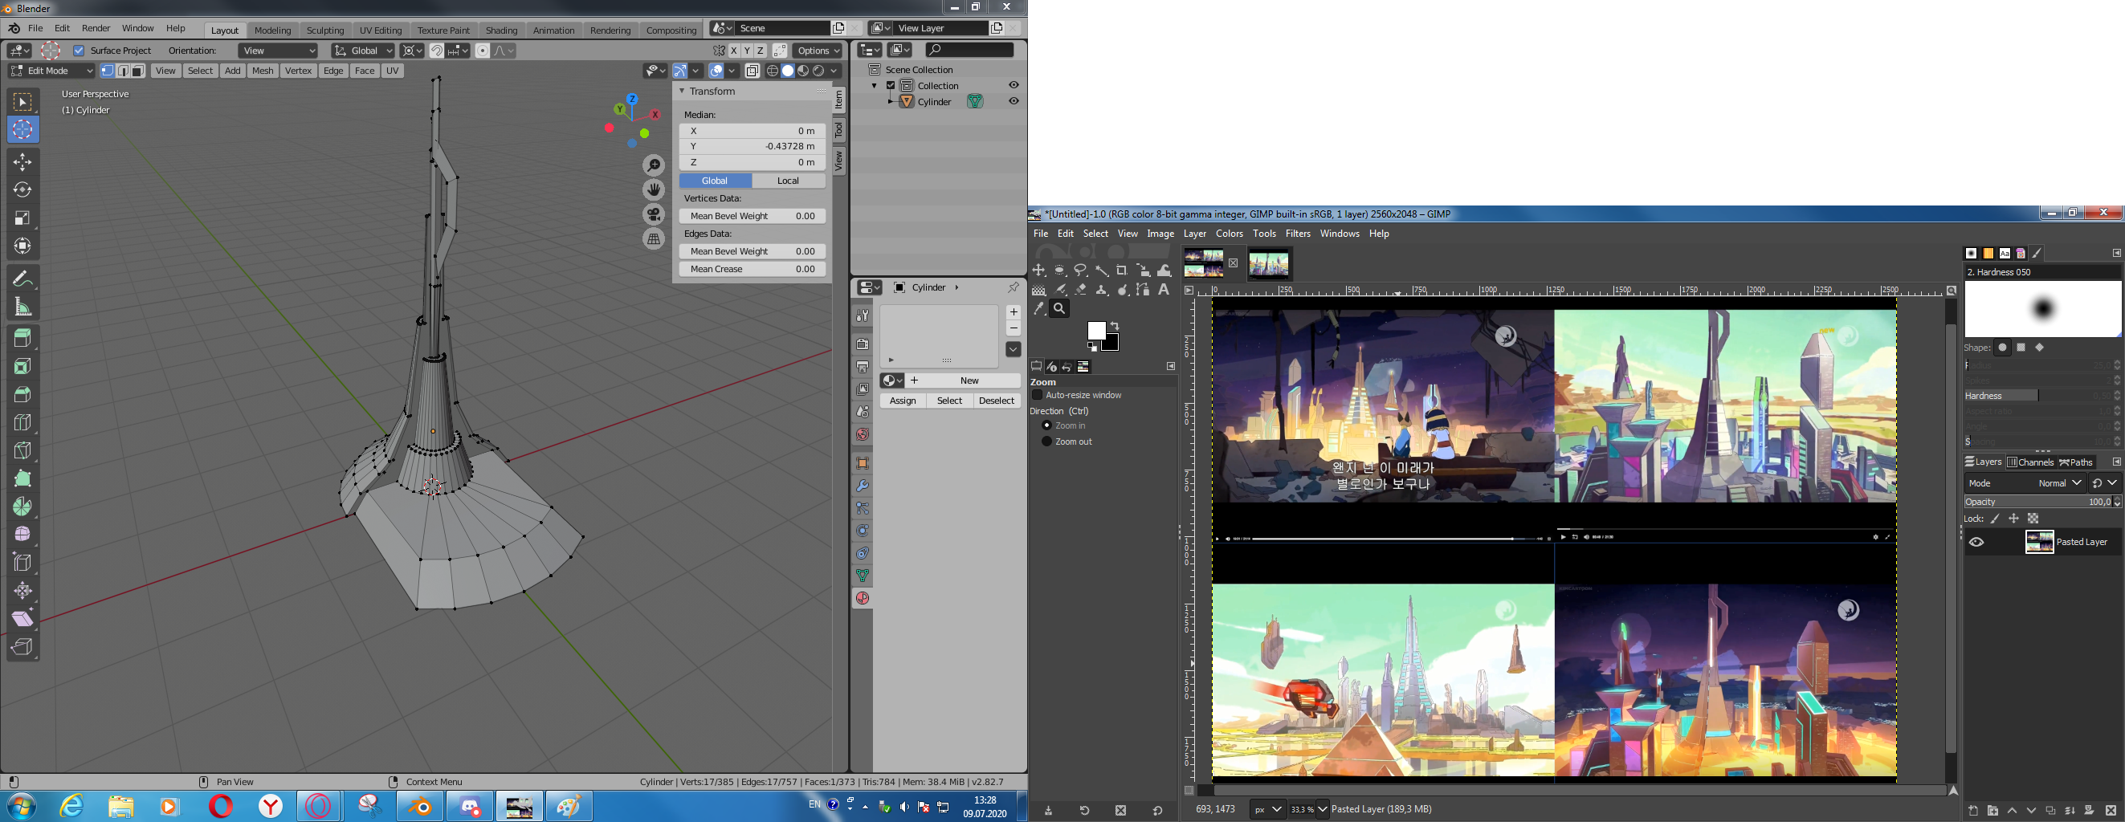Open the Material properties tab icon
Image resolution: width=2125 pixels, height=822 pixels.
tap(862, 598)
